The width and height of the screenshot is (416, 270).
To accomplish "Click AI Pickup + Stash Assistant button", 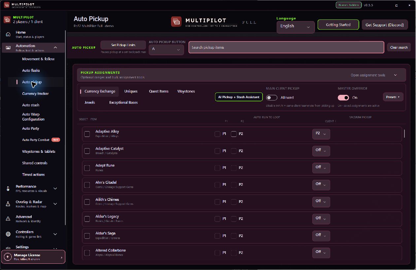I will pos(239,97).
